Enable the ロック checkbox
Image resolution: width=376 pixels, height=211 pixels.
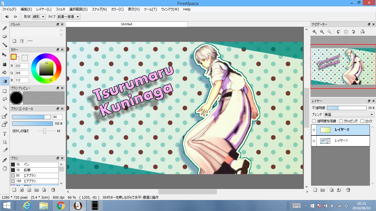coord(362,121)
